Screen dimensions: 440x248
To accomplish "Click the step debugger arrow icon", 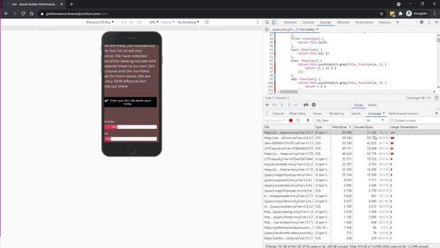I will point(296,105).
